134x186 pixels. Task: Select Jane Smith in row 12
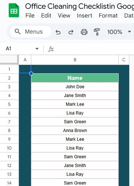click(x=75, y=166)
